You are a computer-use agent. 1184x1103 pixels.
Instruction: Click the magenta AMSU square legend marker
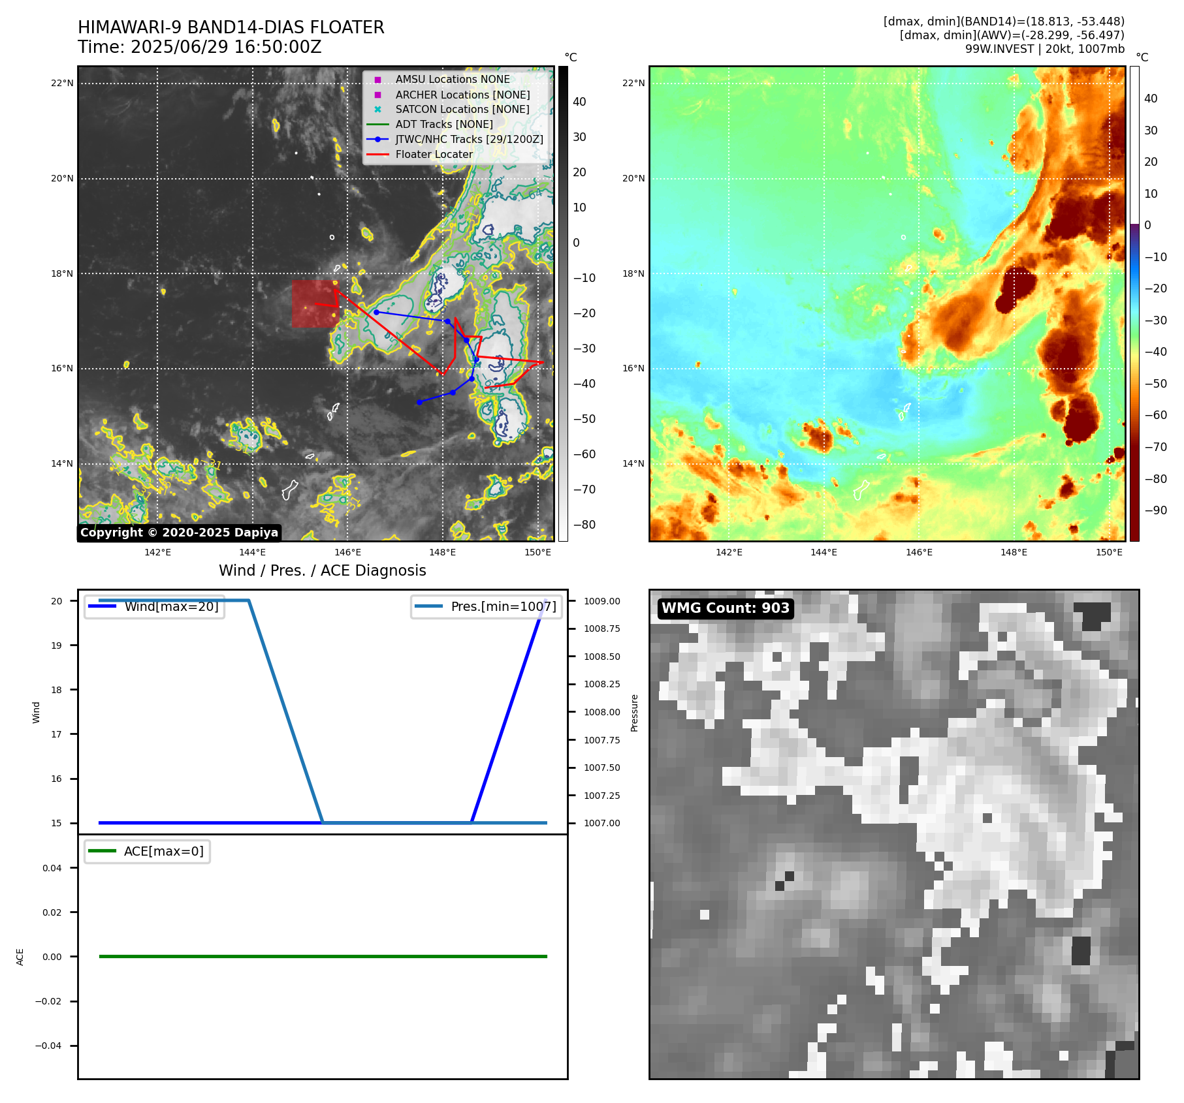[377, 80]
